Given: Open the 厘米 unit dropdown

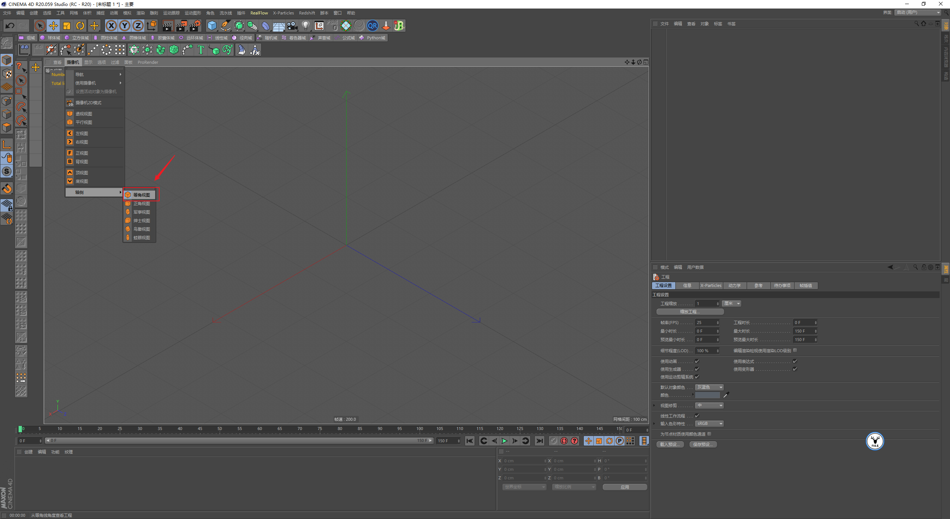Looking at the screenshot, I should [731, 303].
